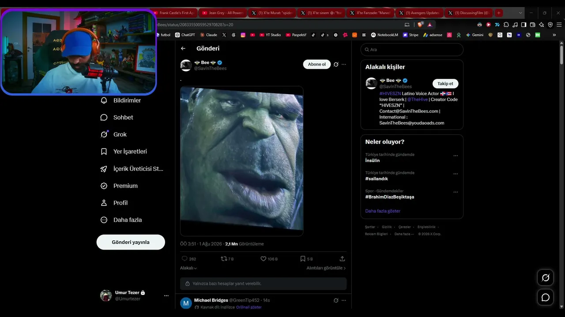Image resolution: width=565 pixels, height=317 pixels.
Task: Open the @TheHive mention link
Action: (417, 100)
